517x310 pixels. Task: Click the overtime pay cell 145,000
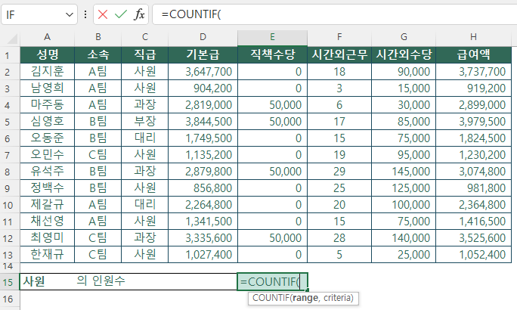(x=404, y=172)
